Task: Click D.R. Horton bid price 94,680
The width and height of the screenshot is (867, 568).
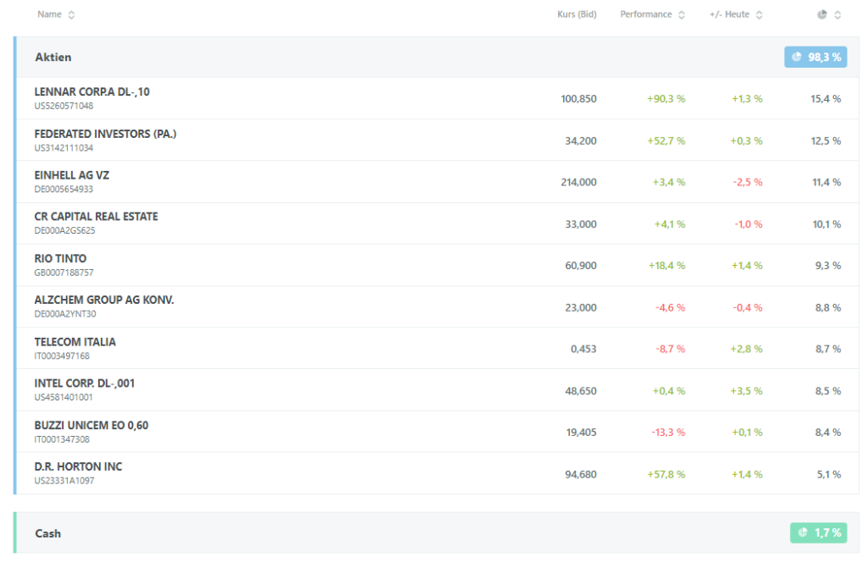Action: (x=581, y=475)
